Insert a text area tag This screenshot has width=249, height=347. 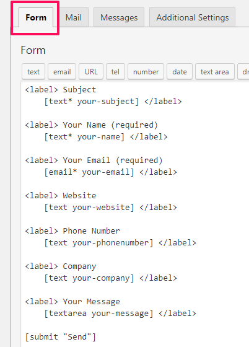click(215, 72)
